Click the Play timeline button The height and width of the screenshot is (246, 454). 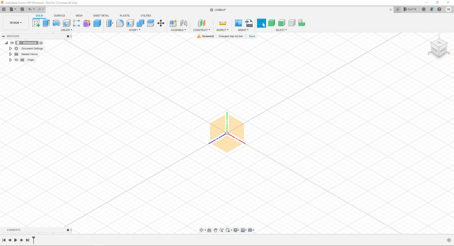pyautogui.click(x=16, y=240)
